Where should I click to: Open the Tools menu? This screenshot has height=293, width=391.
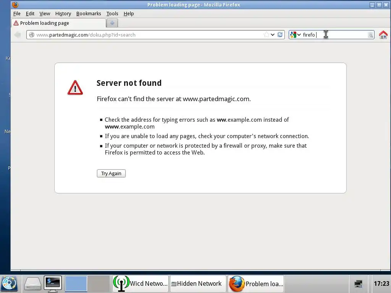tap(112, 13)
